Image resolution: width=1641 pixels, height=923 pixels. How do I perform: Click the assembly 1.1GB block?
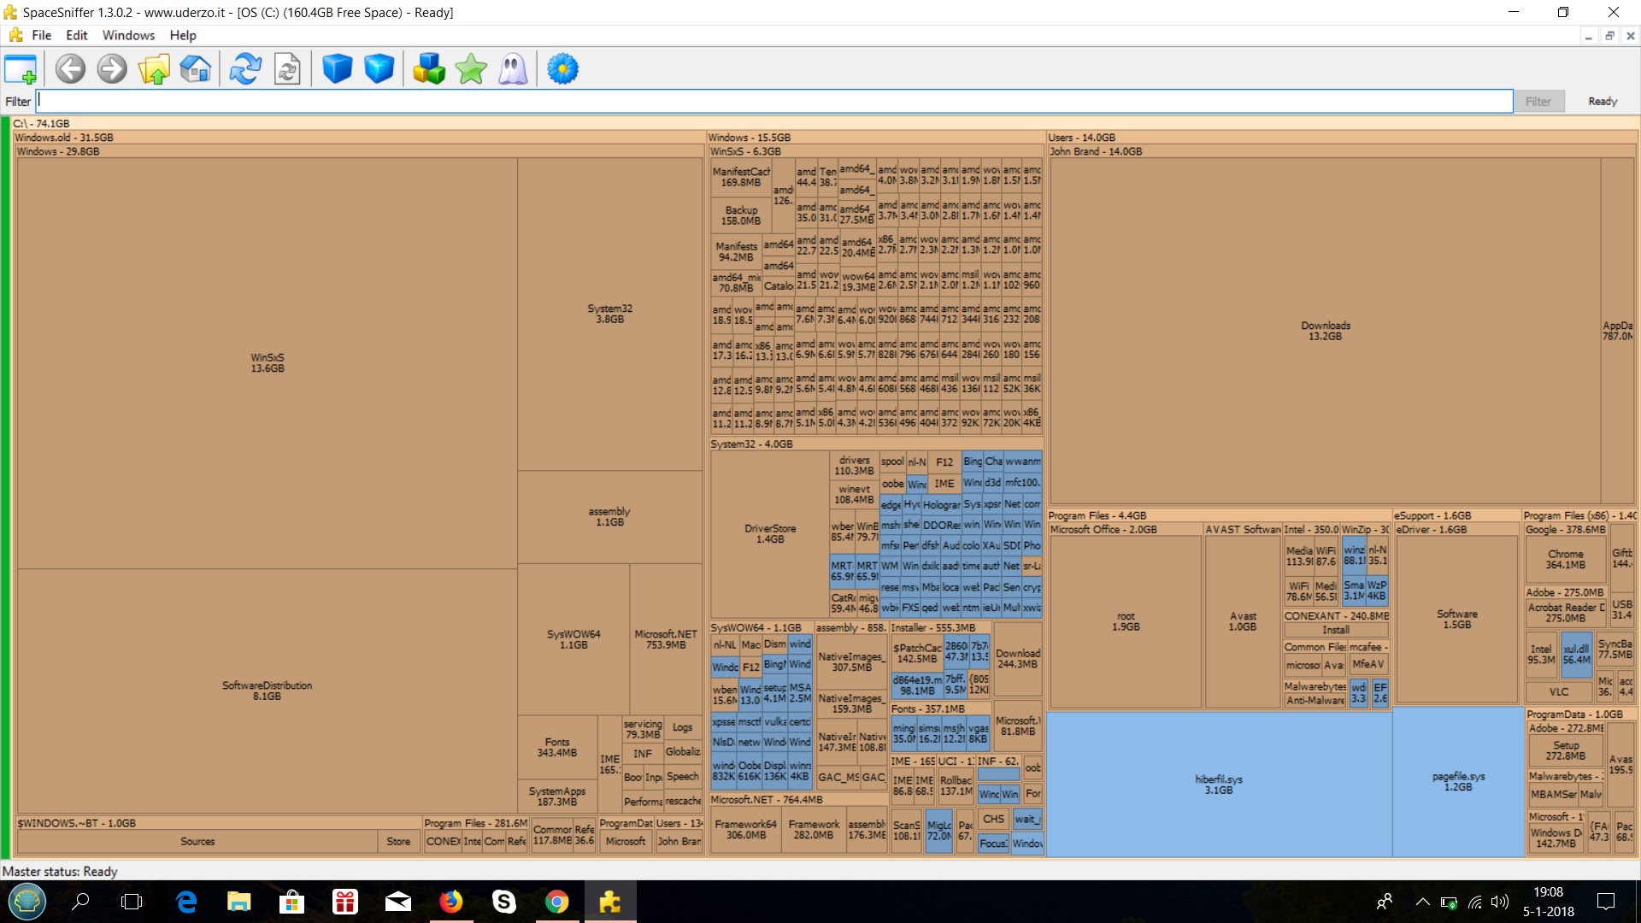tap(610, 516)
